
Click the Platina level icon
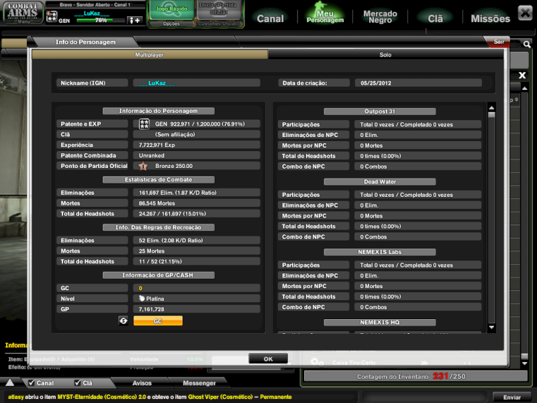141,298
